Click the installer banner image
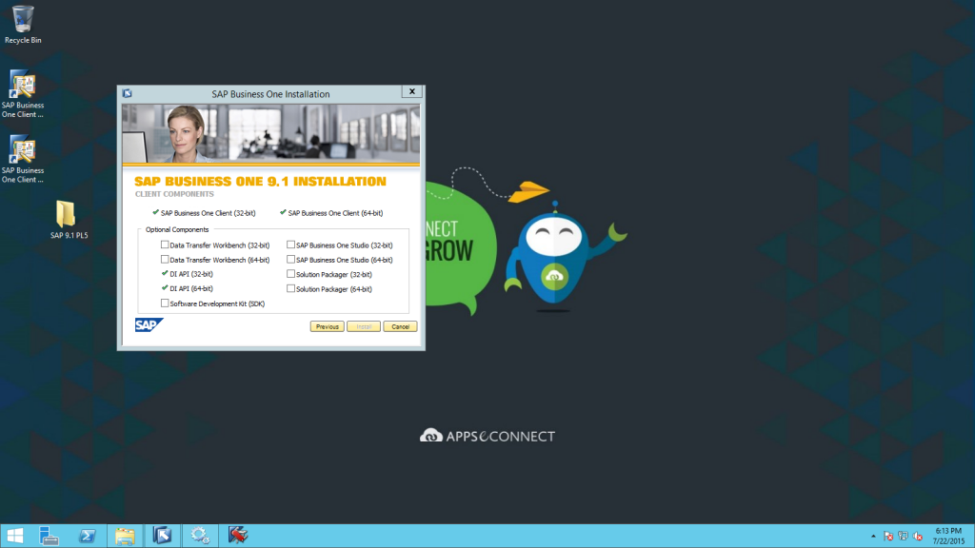This screenshot has width=975, height=548. point(271,133)
